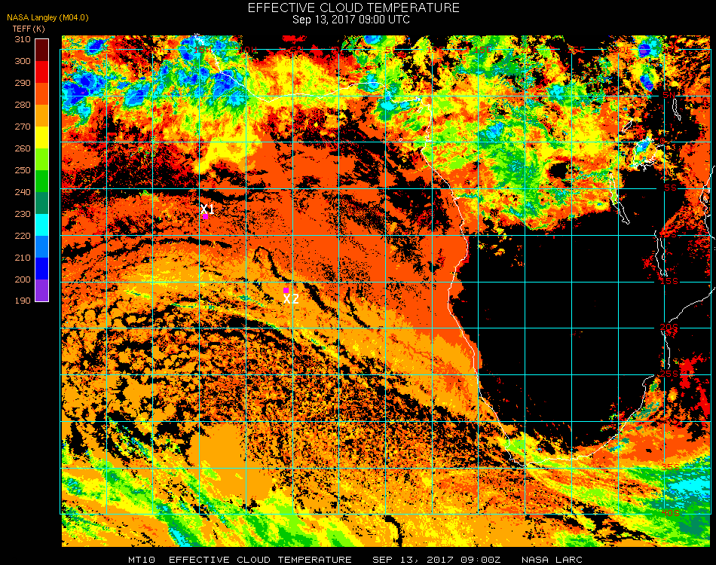Choose the purple 190-200 K legend segment
This screenshot has width=716, height=565.
[41, 290]
